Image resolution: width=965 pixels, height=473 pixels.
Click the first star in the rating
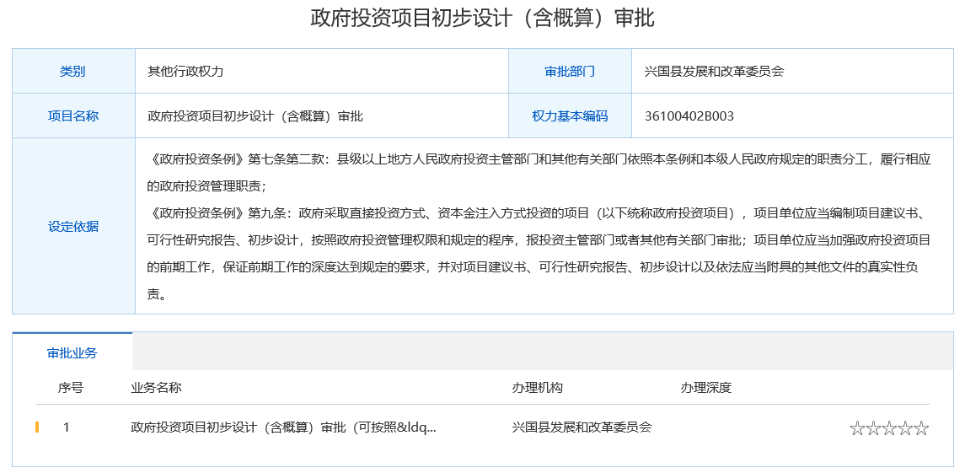click(x=857, y=428)
